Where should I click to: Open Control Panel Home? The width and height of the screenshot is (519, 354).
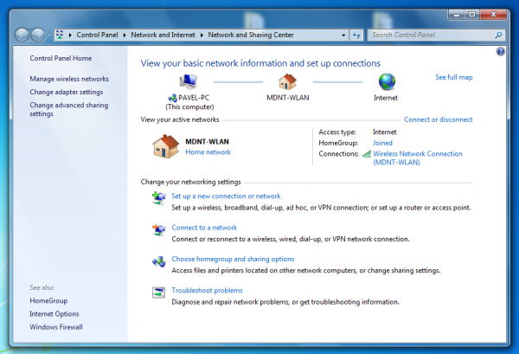pos(61,58)
